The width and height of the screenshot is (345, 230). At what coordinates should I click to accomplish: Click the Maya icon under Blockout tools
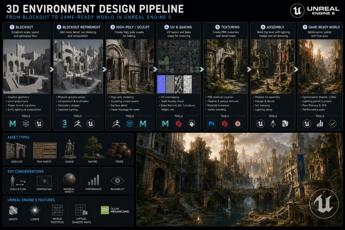[12, 124]
